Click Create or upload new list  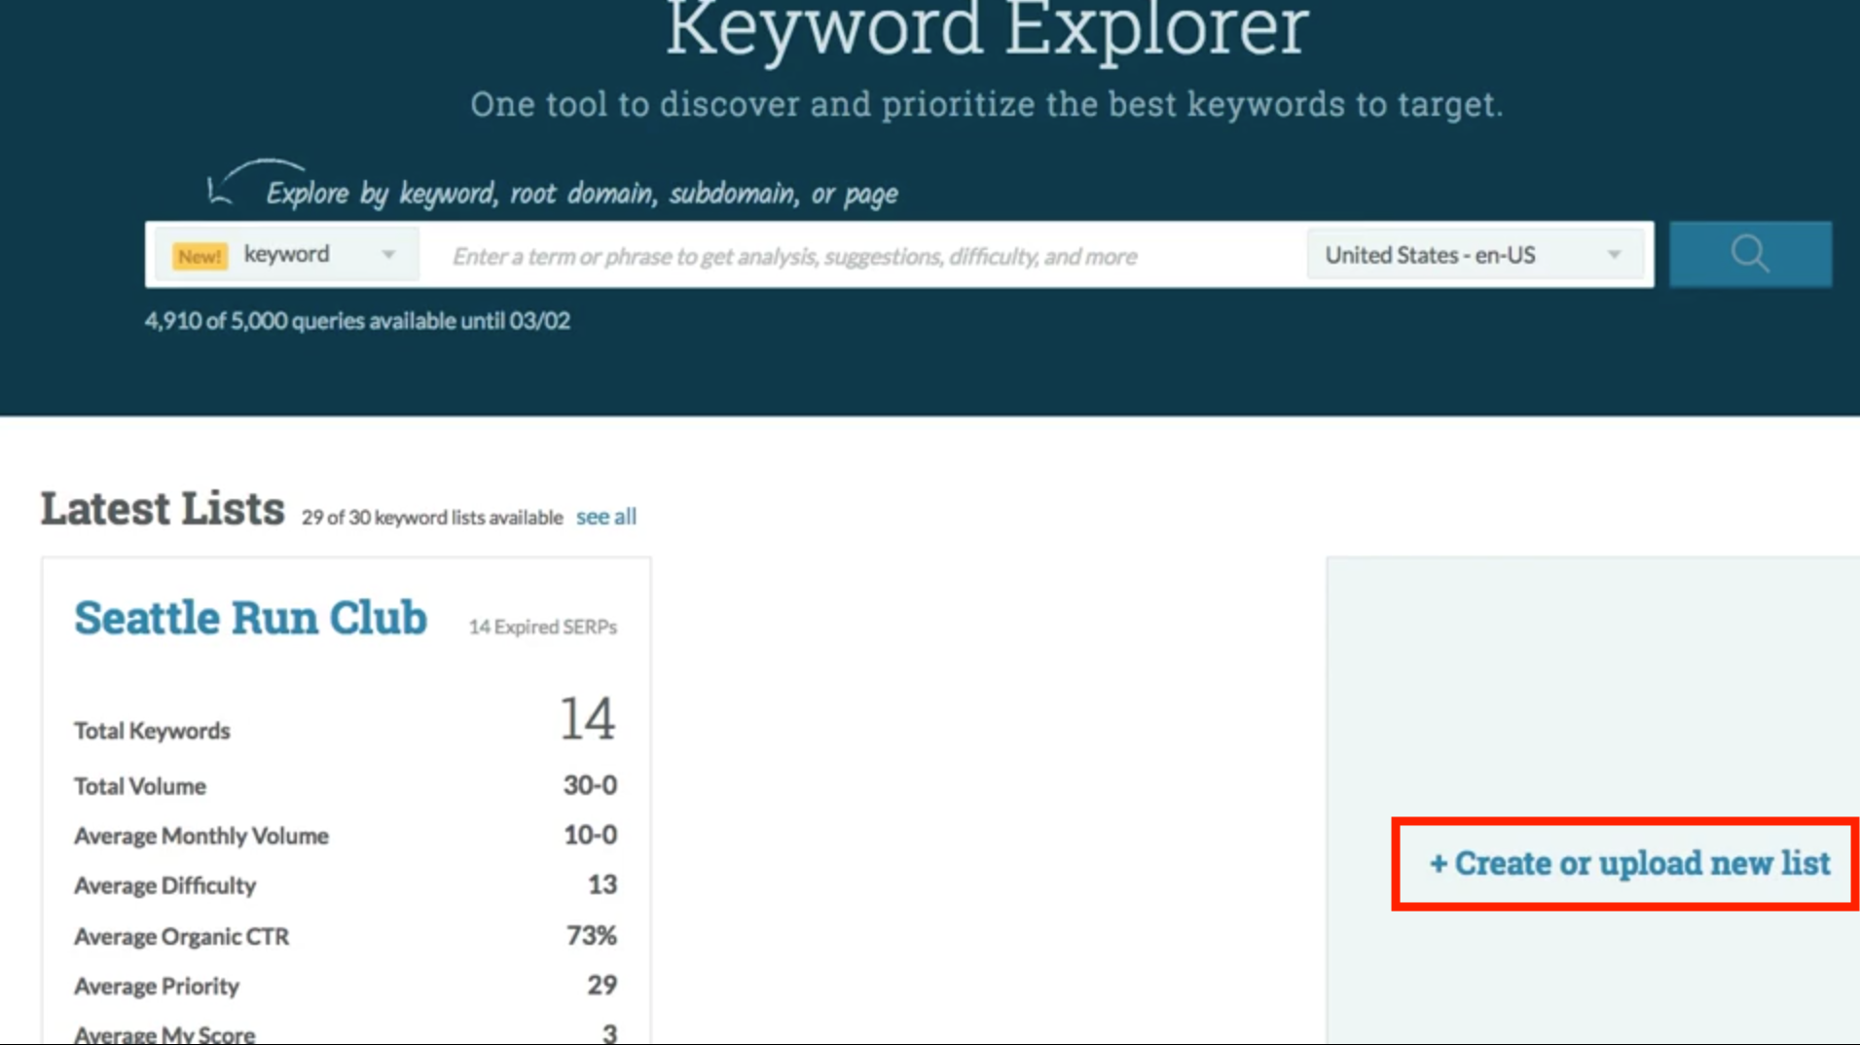pyautogui.click(x=1628, y=863)
